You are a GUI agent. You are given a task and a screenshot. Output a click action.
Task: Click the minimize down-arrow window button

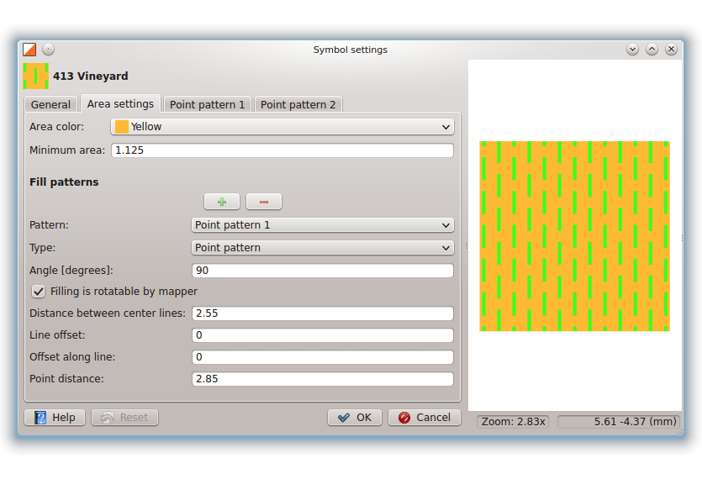(632, 50)
